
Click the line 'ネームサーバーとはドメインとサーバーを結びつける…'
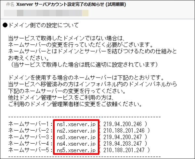click(93, 51)
